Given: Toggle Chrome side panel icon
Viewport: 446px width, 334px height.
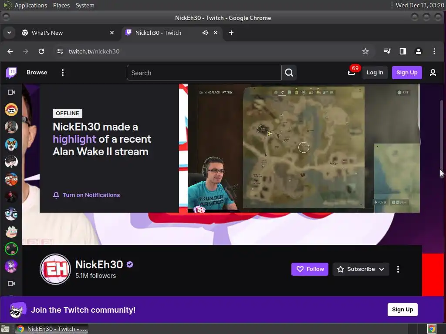Looking at the screenshot, I should 403,51.
